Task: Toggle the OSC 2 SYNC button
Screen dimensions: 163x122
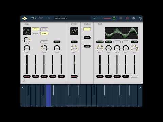Action: (44, 29)
